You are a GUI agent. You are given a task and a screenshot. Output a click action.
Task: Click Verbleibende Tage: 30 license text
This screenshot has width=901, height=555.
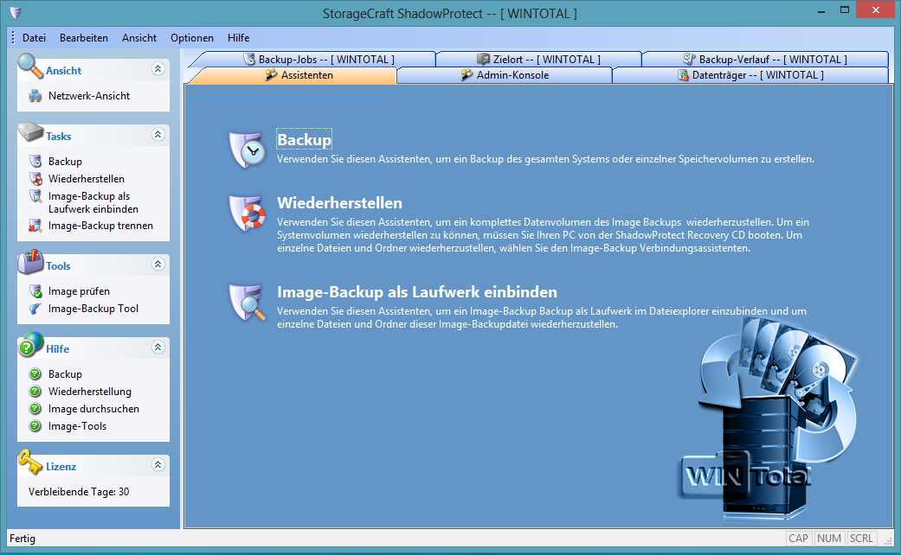[x=79, y=492]
